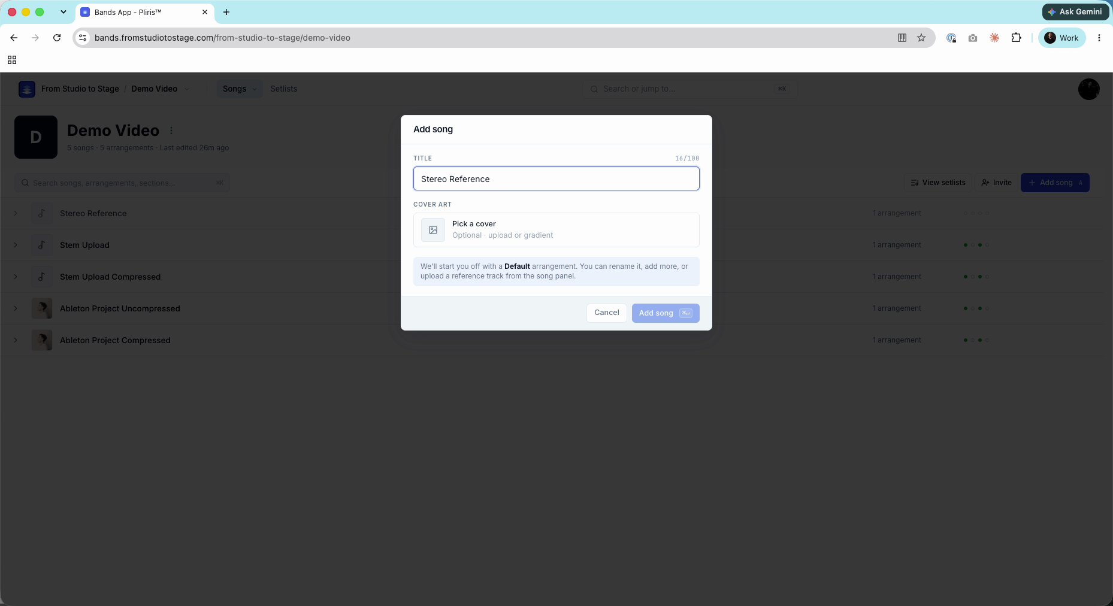Image resolution: width=1113 pixels, height=606 pixels.
Task: Reload the page with the refresh icon
Action: point(57,38)
